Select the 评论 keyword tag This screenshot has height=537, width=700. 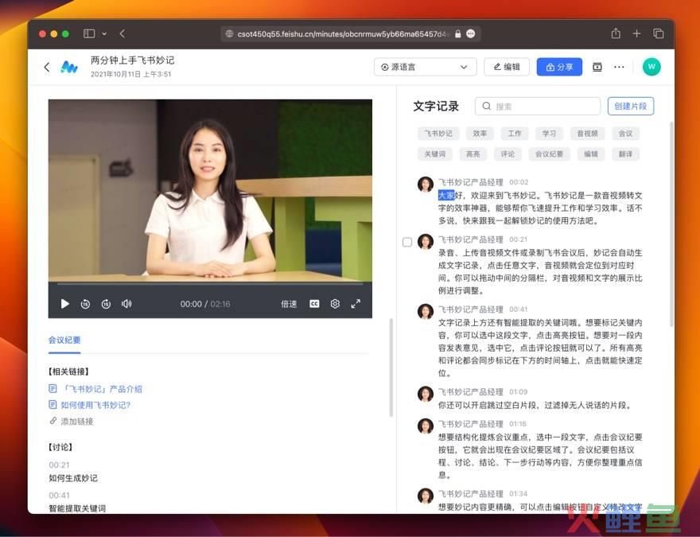507,154
